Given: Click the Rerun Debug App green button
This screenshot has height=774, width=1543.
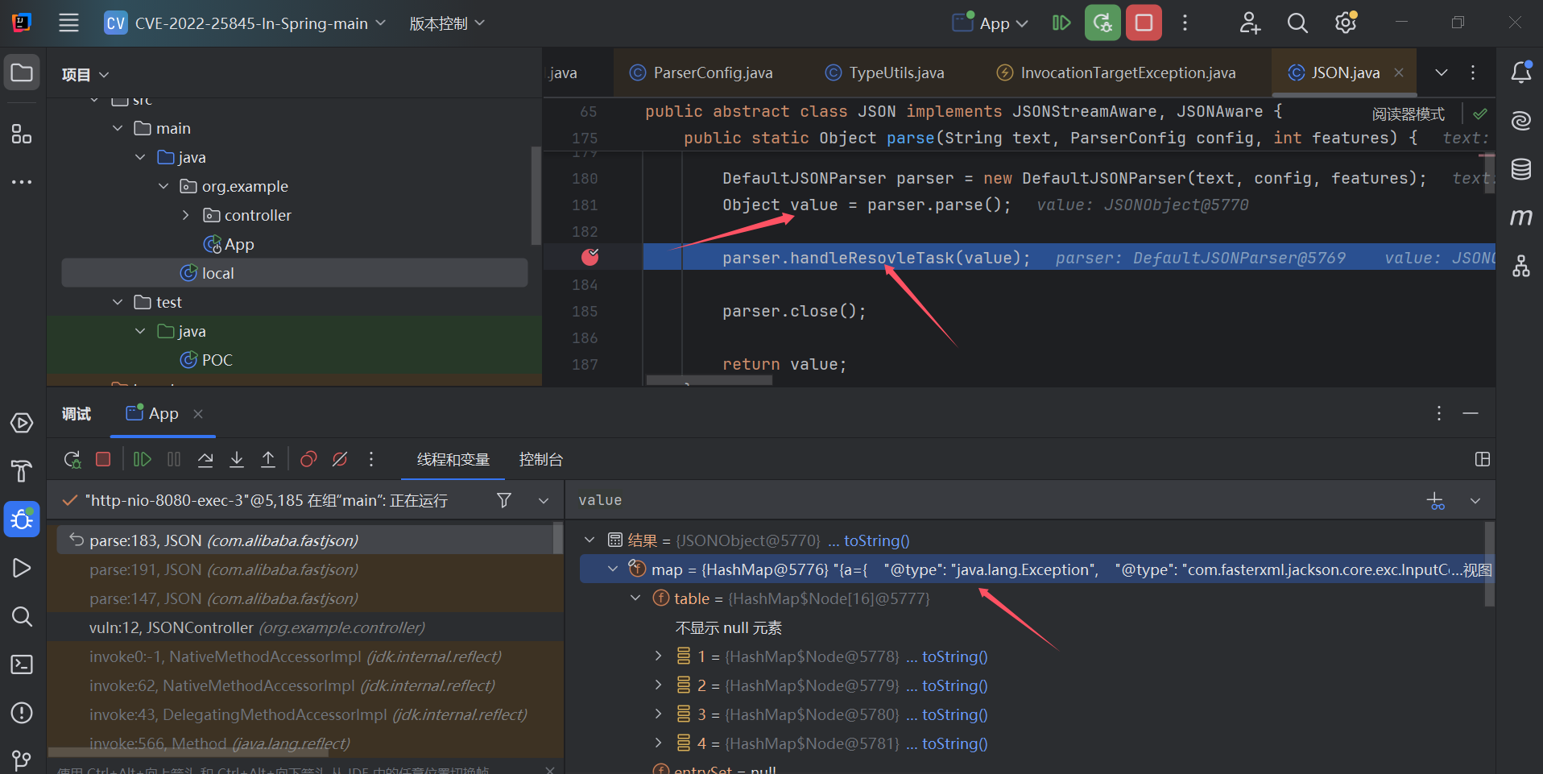Looking at the screenshot, I should pos(1102,23).
